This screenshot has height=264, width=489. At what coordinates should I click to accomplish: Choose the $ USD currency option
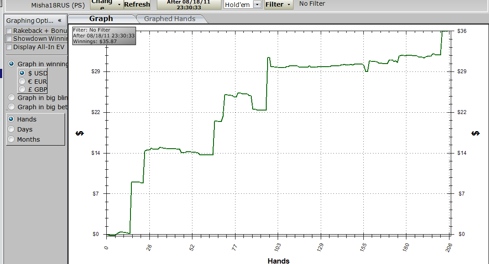pyautogui.click(x=22, y=73)
